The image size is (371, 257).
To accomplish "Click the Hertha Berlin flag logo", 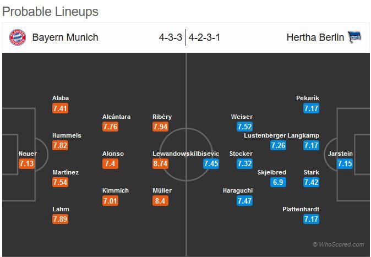I will click(x=354, y=37).
